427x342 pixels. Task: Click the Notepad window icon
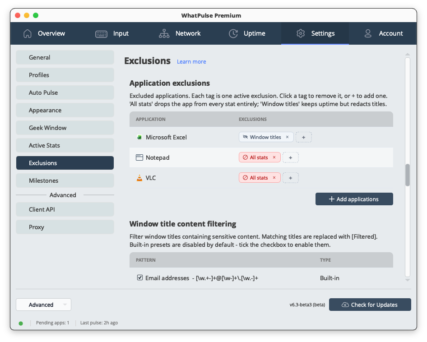coord(139,157)
